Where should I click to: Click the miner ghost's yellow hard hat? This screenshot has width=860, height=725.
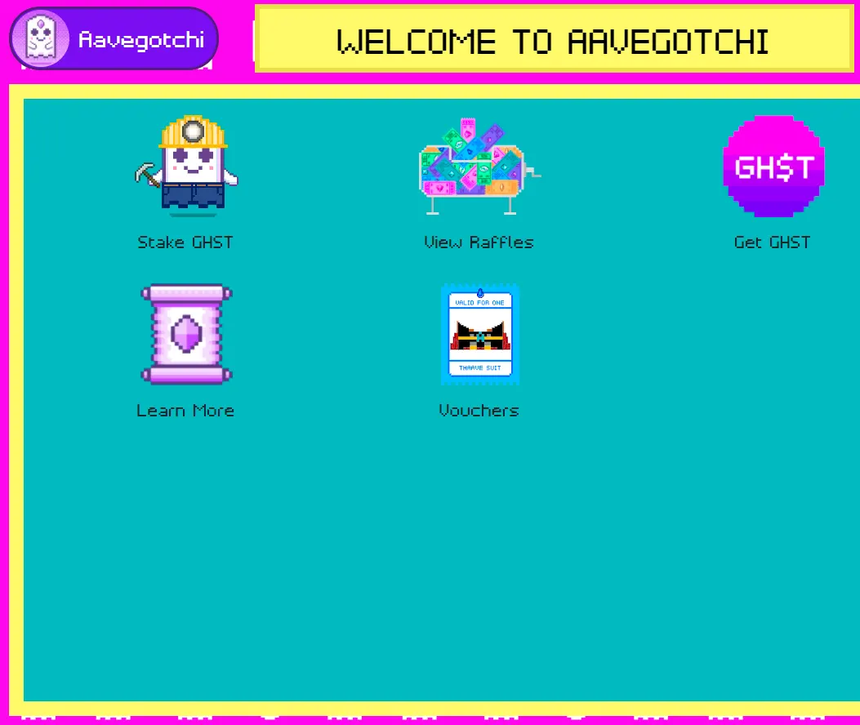coord(193,132)
